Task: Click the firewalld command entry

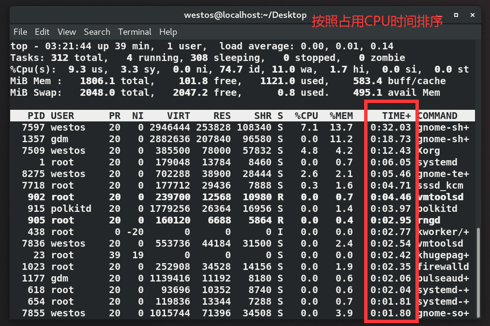Action: tap(444, 267)
